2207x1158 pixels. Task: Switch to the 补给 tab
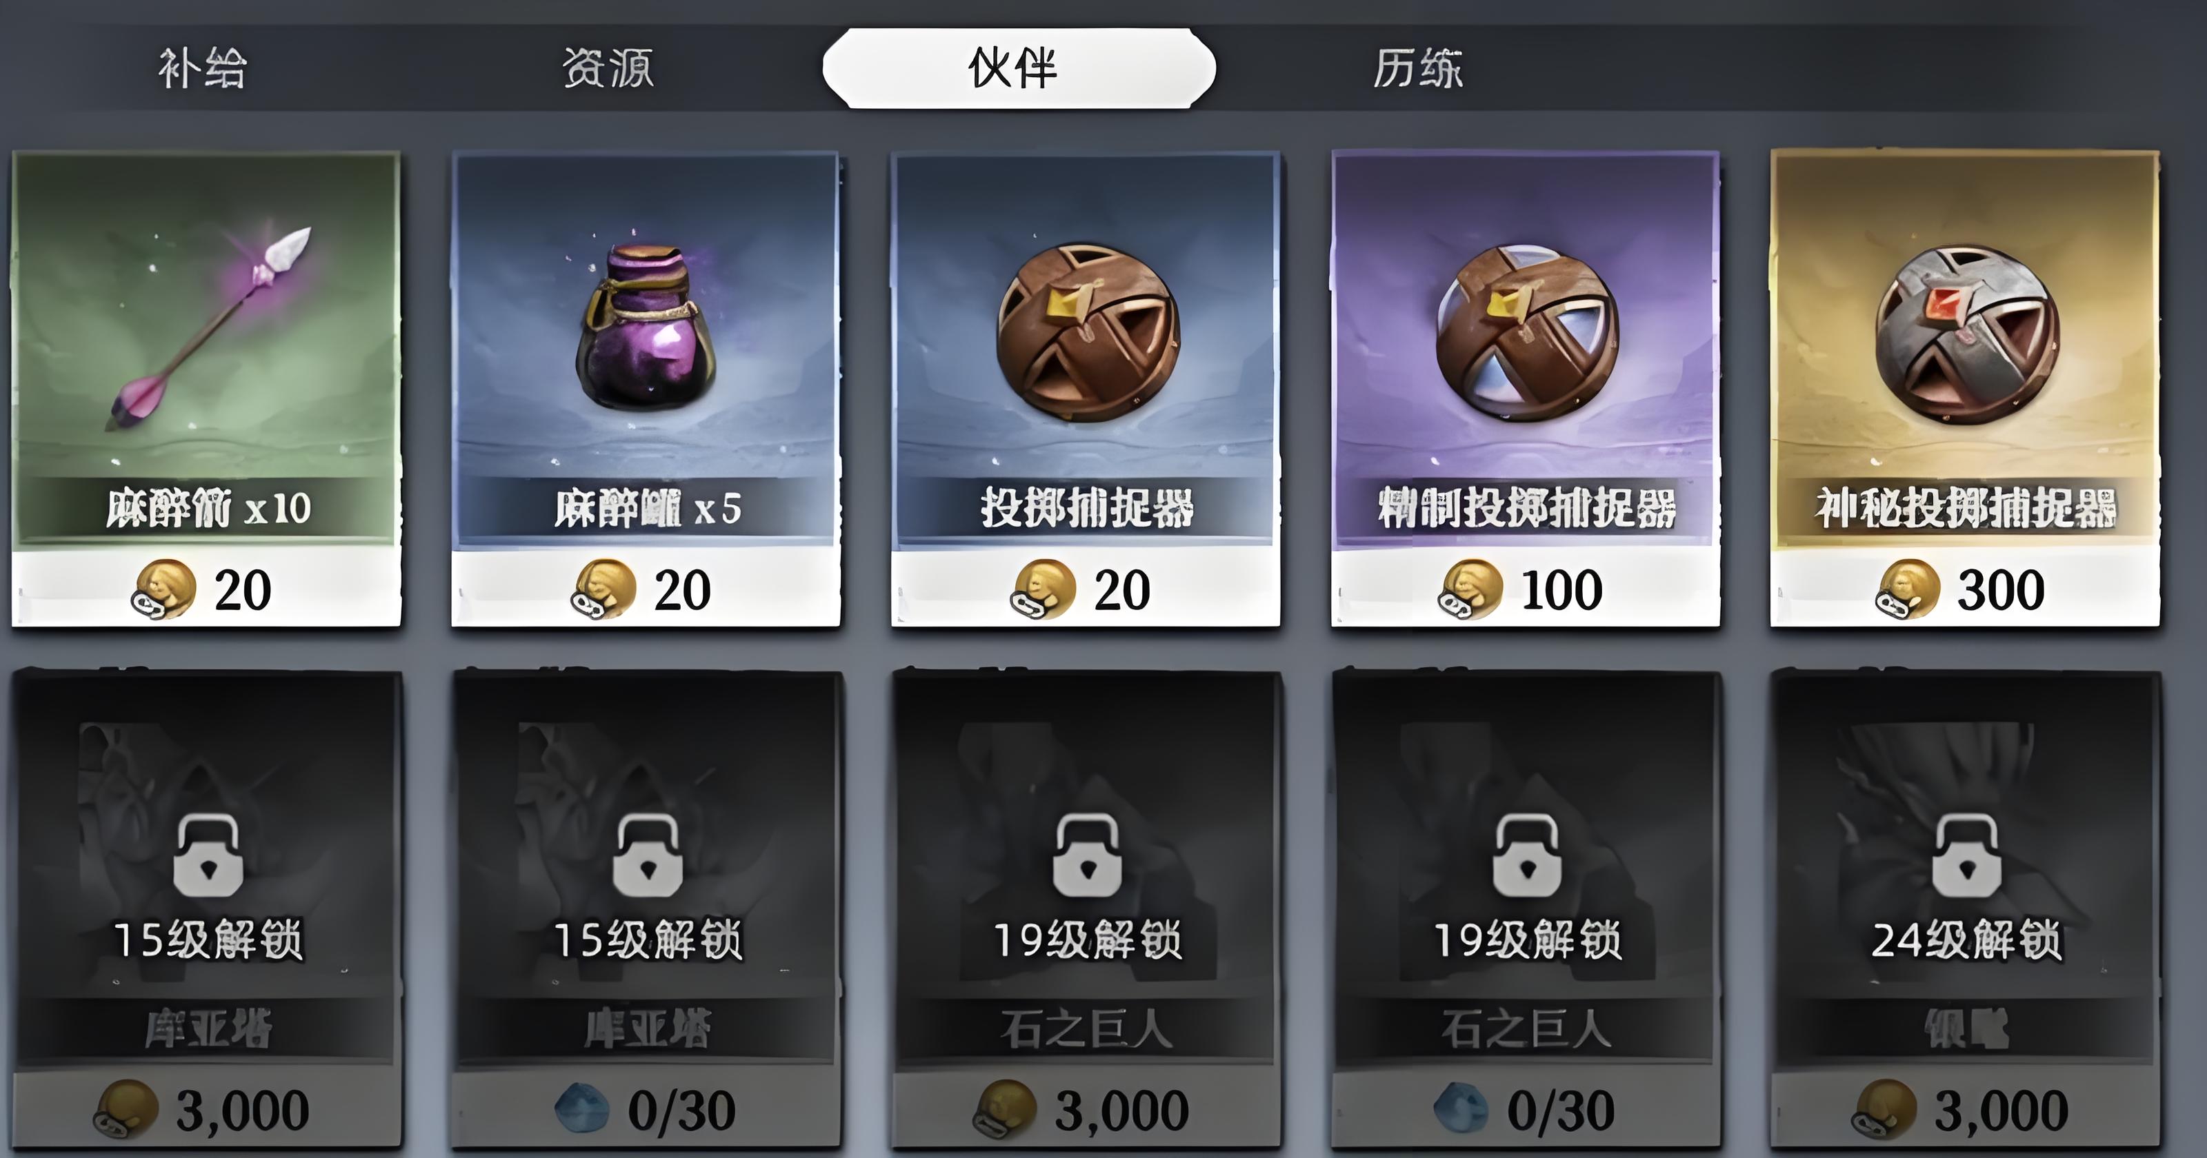coord(202,68)
